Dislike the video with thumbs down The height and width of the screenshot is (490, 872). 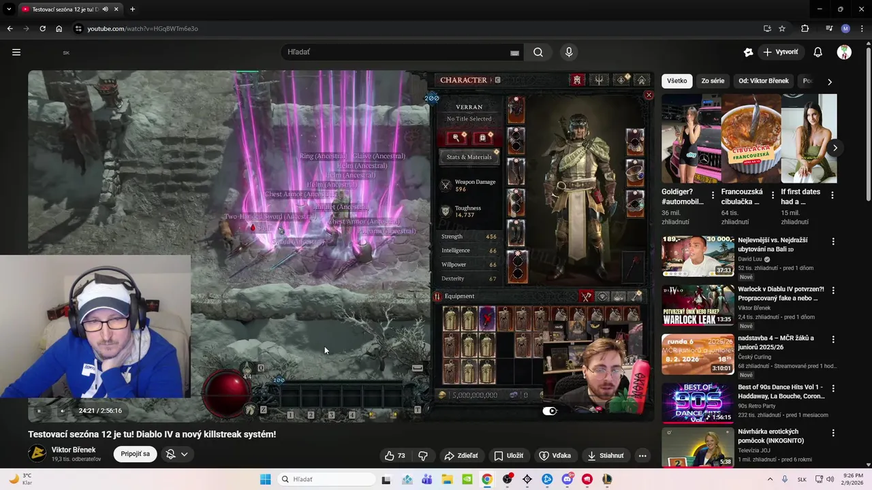(x=423, y=455)
